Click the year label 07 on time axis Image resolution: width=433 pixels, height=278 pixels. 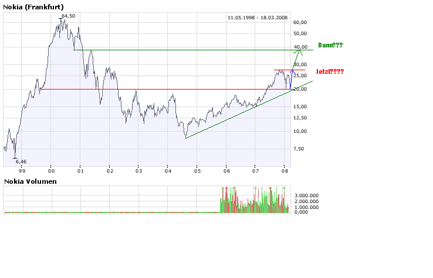(x=256, y=171)
